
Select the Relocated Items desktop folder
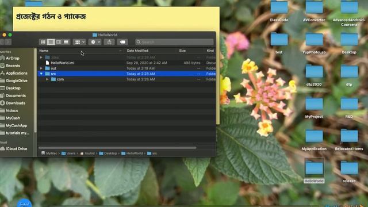[349, 140]
